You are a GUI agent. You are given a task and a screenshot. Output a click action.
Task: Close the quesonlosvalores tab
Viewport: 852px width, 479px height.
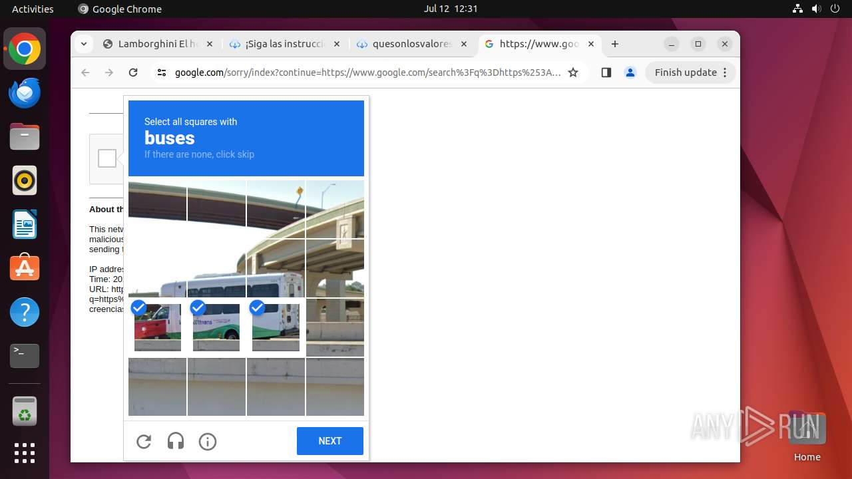[463, 44]
